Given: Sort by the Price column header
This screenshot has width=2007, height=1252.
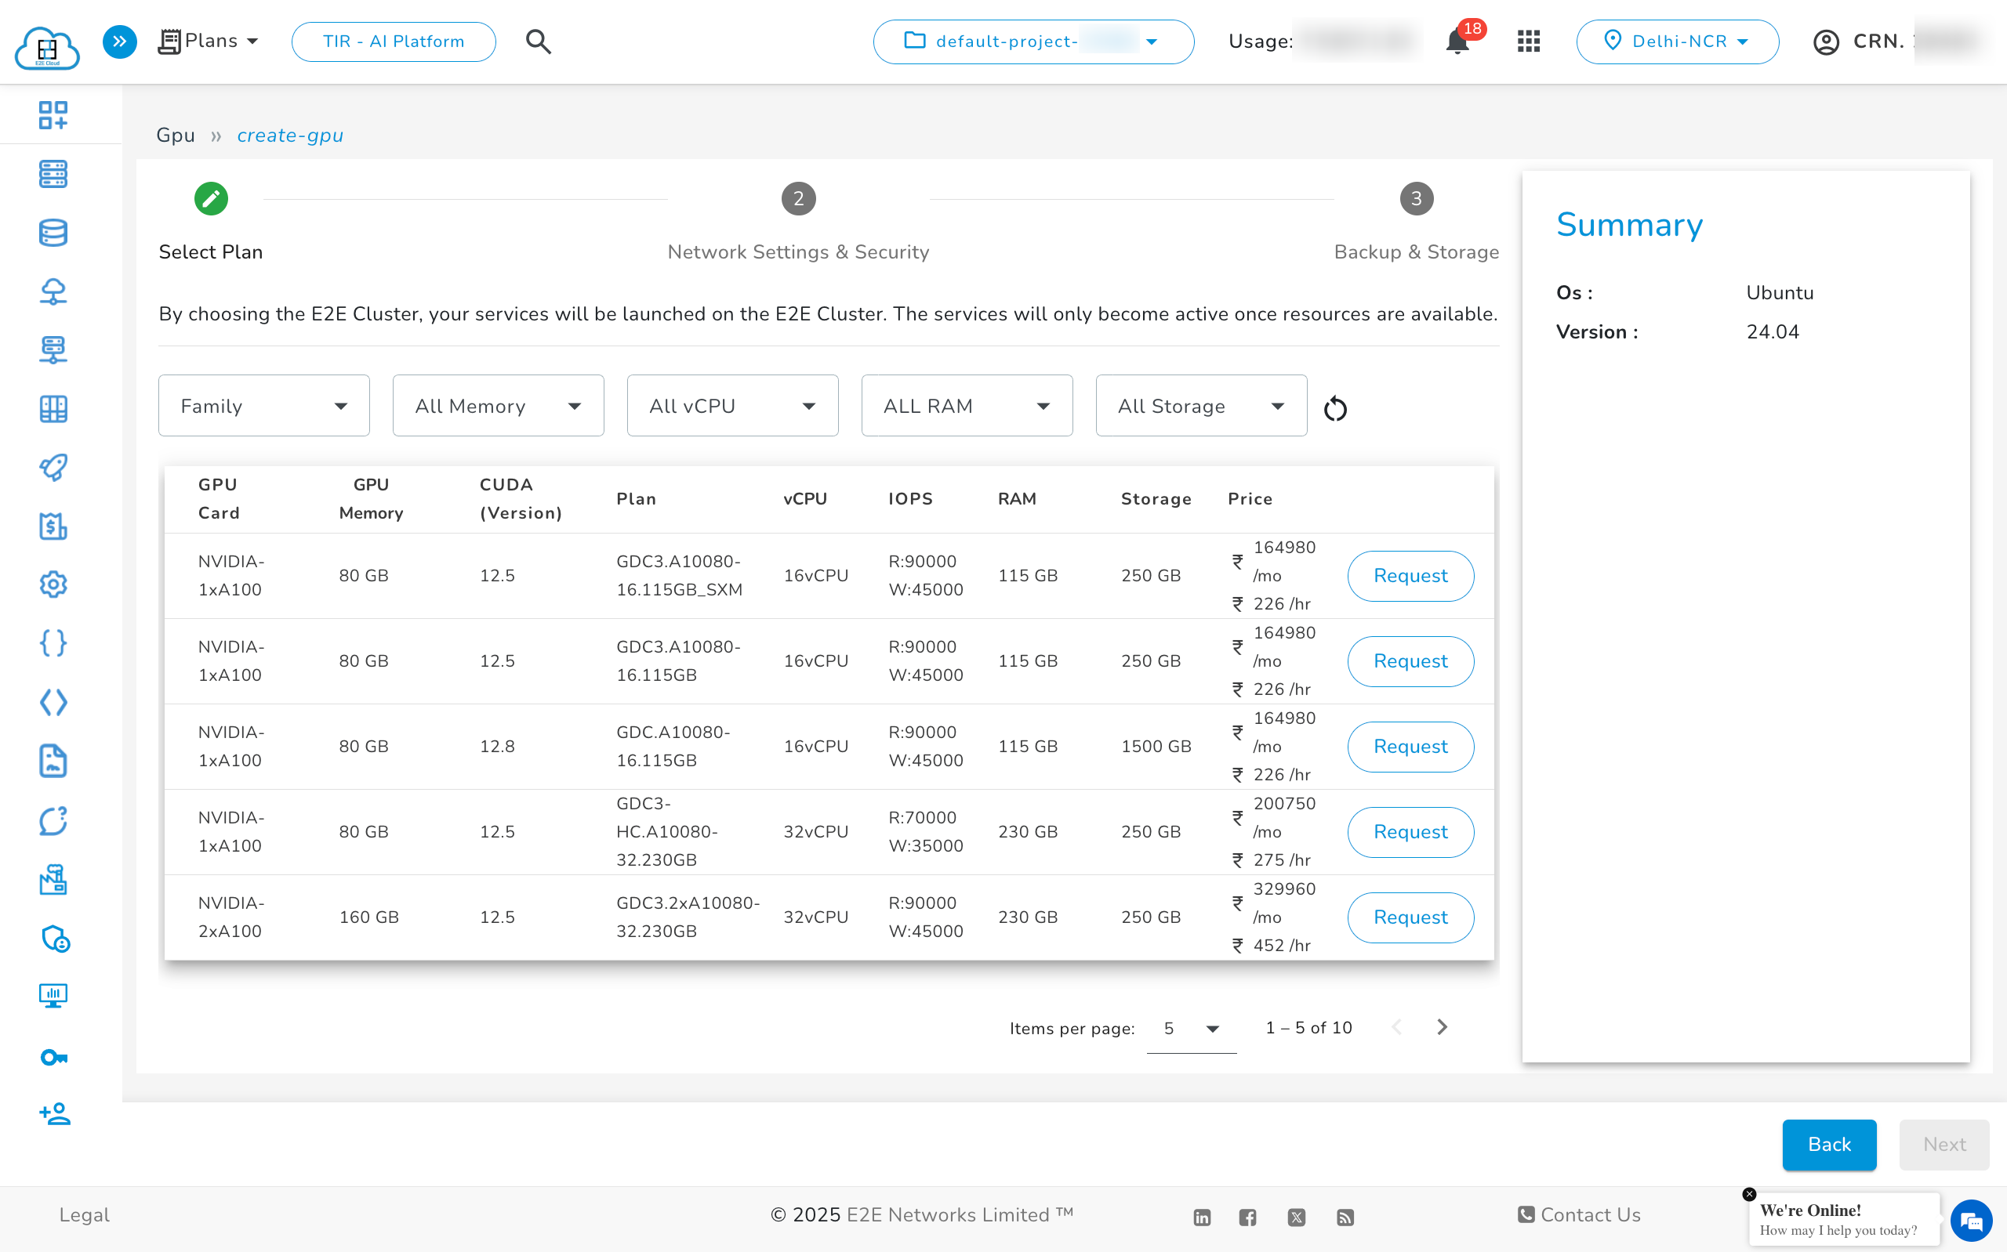Looking at the screenshot, I should pos(1250,498).
